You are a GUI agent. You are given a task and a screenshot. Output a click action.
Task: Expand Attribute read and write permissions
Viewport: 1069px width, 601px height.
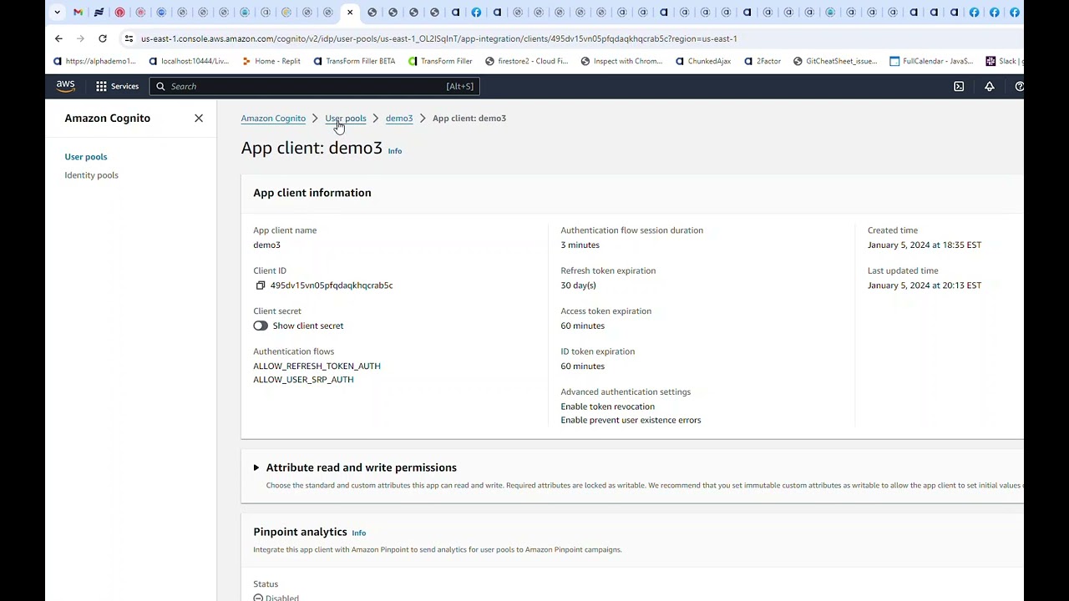[x=256, y=467]
